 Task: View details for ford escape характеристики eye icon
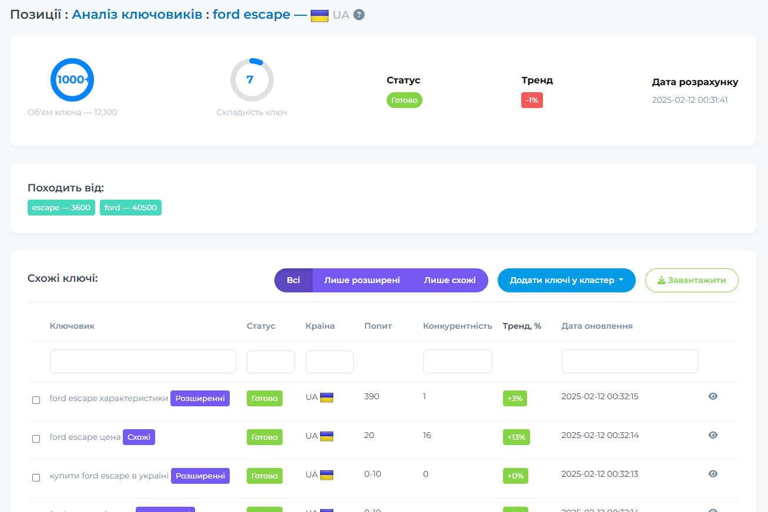(x=713, y=396)
